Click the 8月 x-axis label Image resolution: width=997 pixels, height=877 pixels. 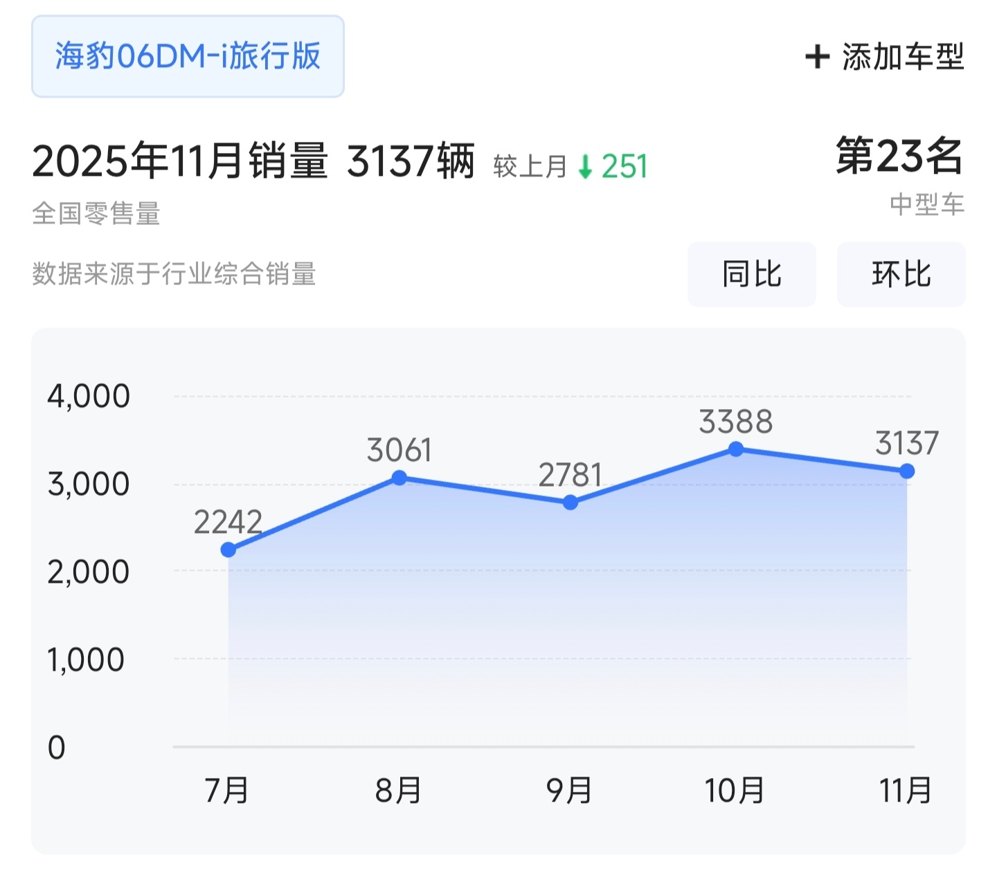398,790
